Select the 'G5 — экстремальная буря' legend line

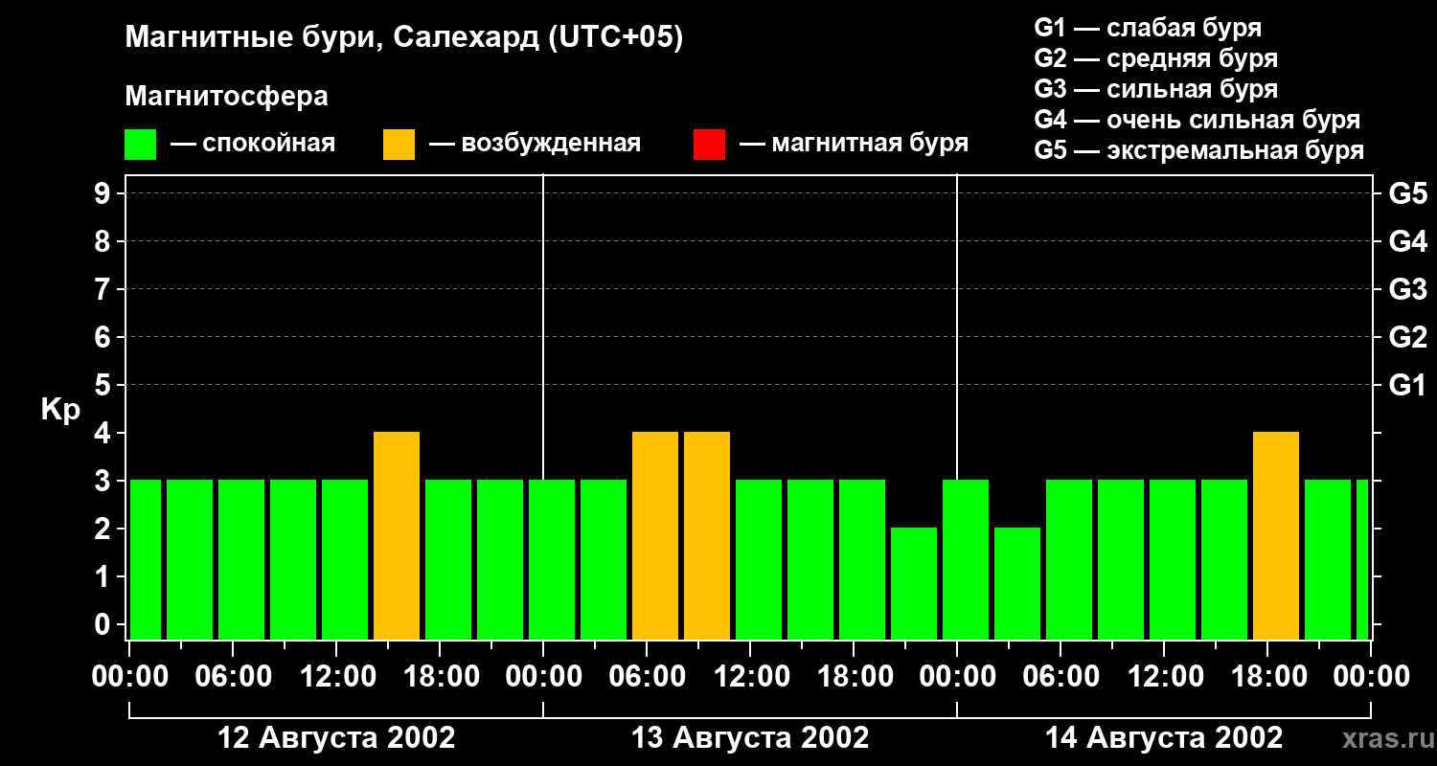coord(1199,150)
